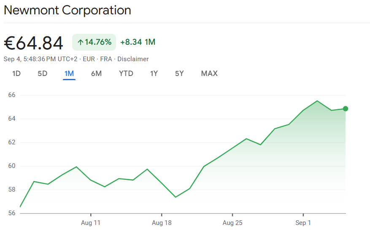This screenshot has height=230, width=370.
Task: Click the Newmont Corporation title
Action: [68, 10]
